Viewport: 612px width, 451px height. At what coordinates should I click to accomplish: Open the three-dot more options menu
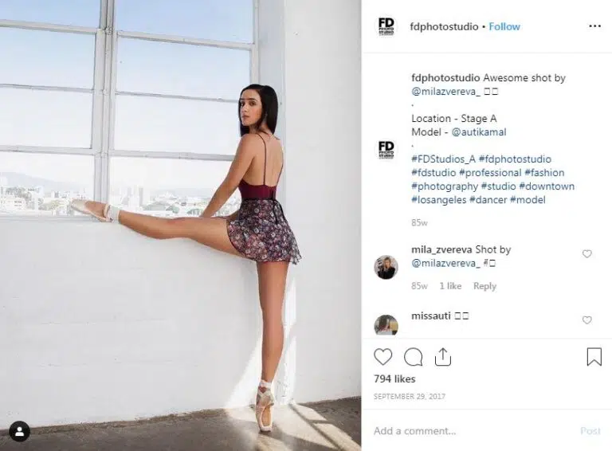594,25
